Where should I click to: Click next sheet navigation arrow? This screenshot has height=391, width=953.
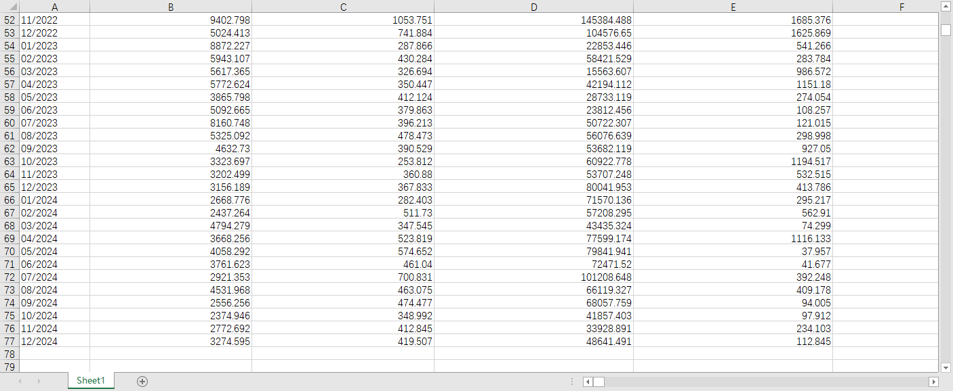click(x=39, y=382)
